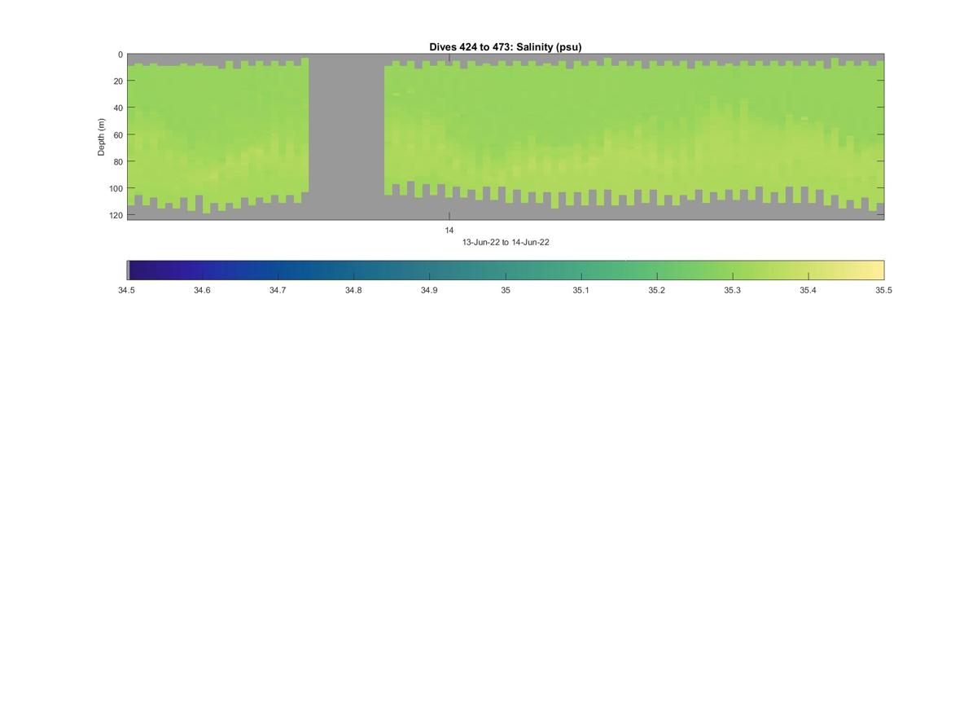
Task: Click the teal section of colorbar near 35
Action: pos(505,270)
